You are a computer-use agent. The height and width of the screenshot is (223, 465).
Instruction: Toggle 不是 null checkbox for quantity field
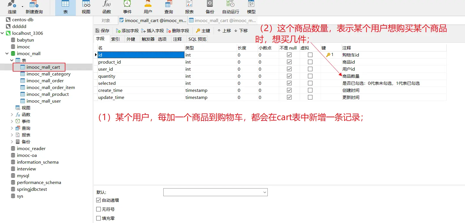coord(289,76)
